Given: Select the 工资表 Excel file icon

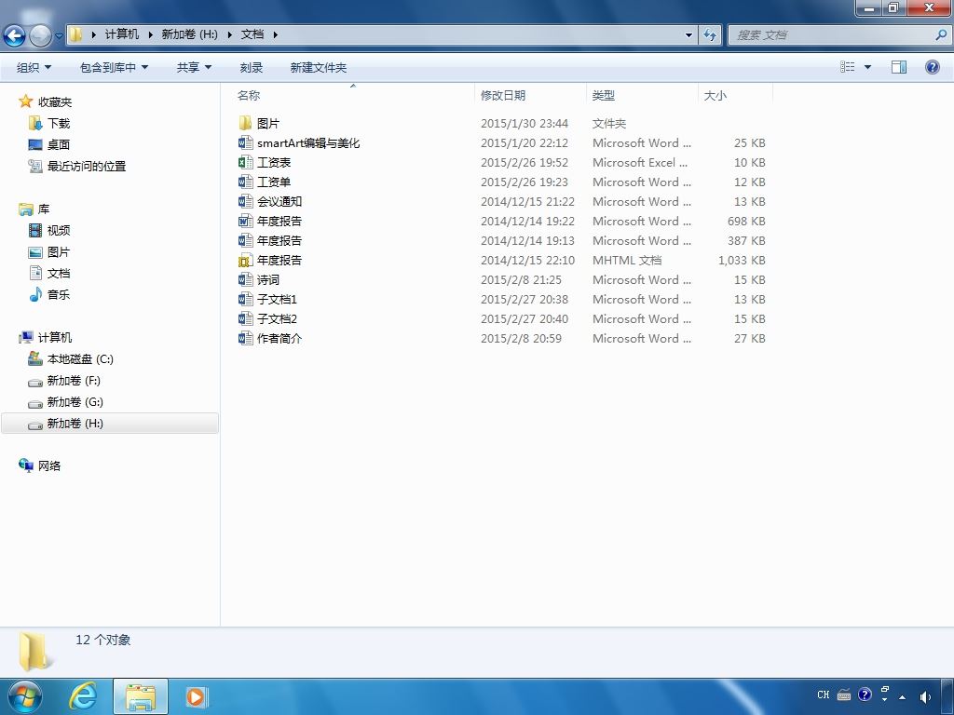Looking at the screenshot, I should 245,162.
